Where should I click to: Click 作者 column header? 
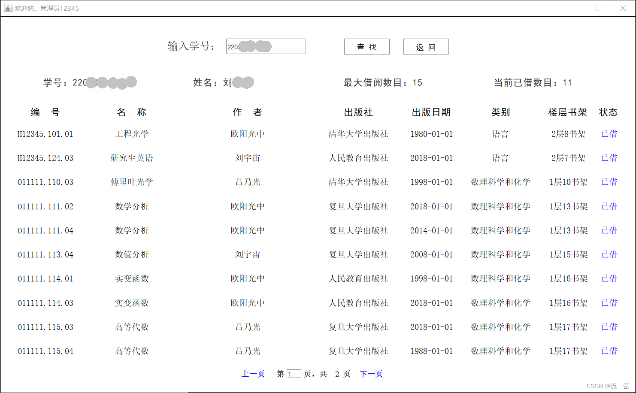[x=248, y=112]
